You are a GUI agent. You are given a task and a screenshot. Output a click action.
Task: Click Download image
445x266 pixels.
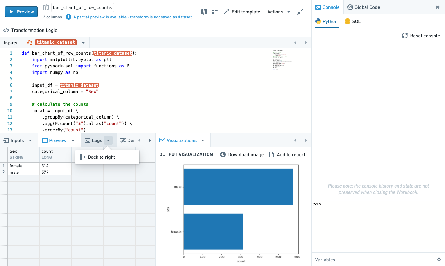242,154
